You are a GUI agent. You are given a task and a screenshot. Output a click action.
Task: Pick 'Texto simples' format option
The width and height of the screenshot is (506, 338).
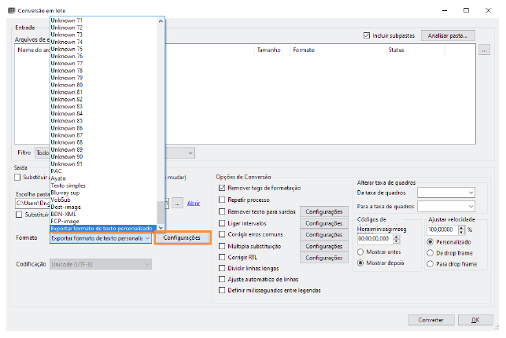[70, 185]
